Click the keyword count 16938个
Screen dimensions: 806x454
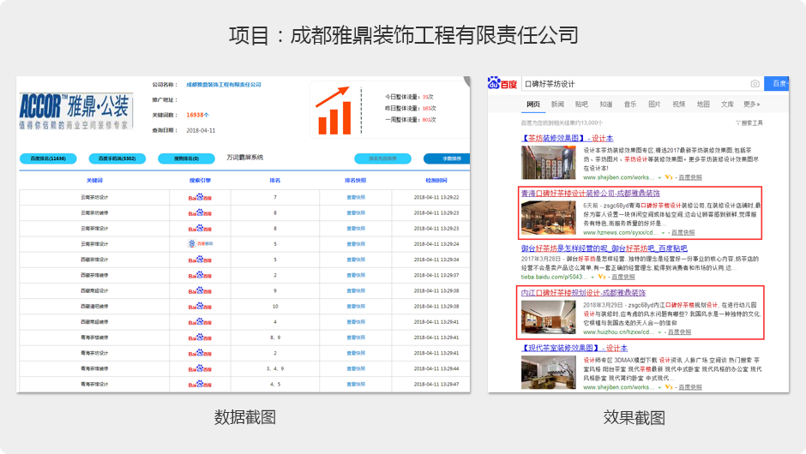point(197,115)
